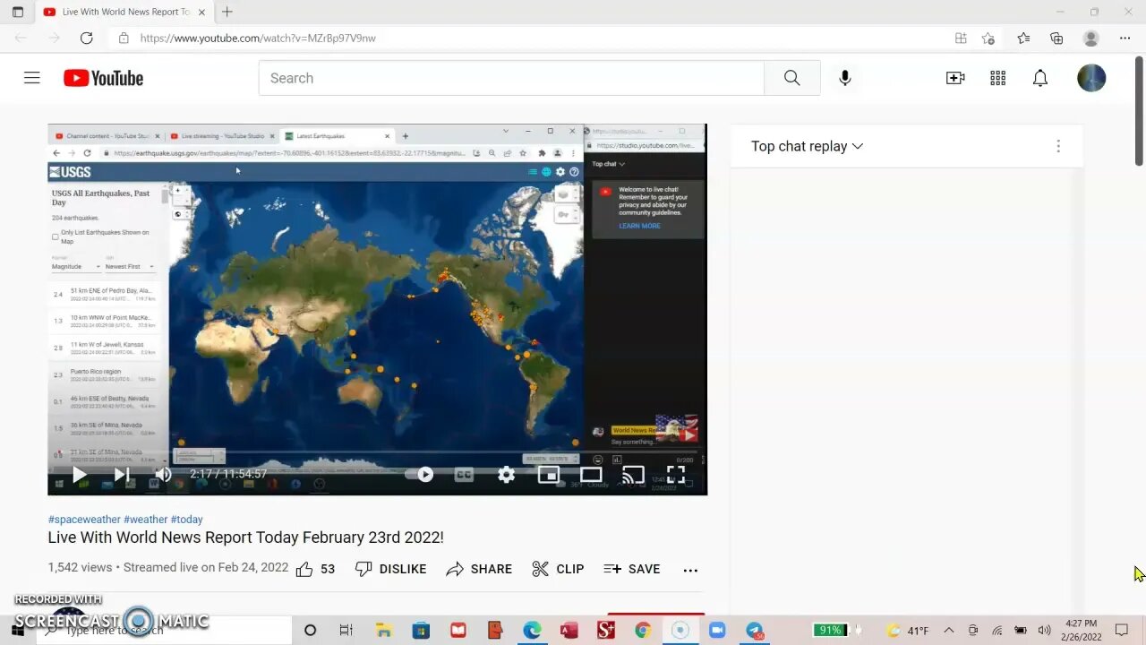Open the taskbar clock showing 4:27 PM
The width and height of the screenshot is (1146, 645).
click(1082, 631)
